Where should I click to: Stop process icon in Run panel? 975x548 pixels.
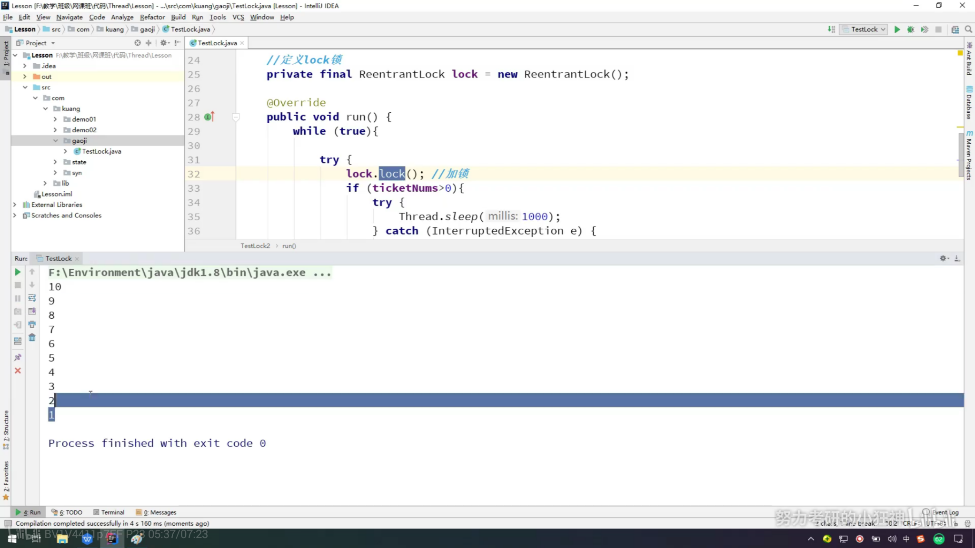click(x=18, y=285)
